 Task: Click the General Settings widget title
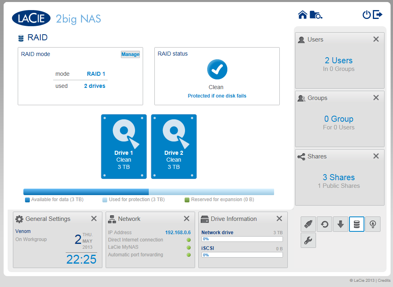[48, 219]
